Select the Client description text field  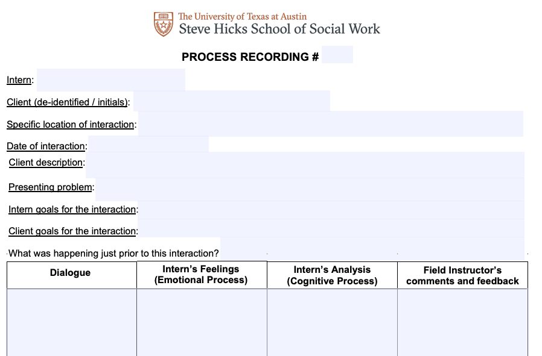pos(305,165)
